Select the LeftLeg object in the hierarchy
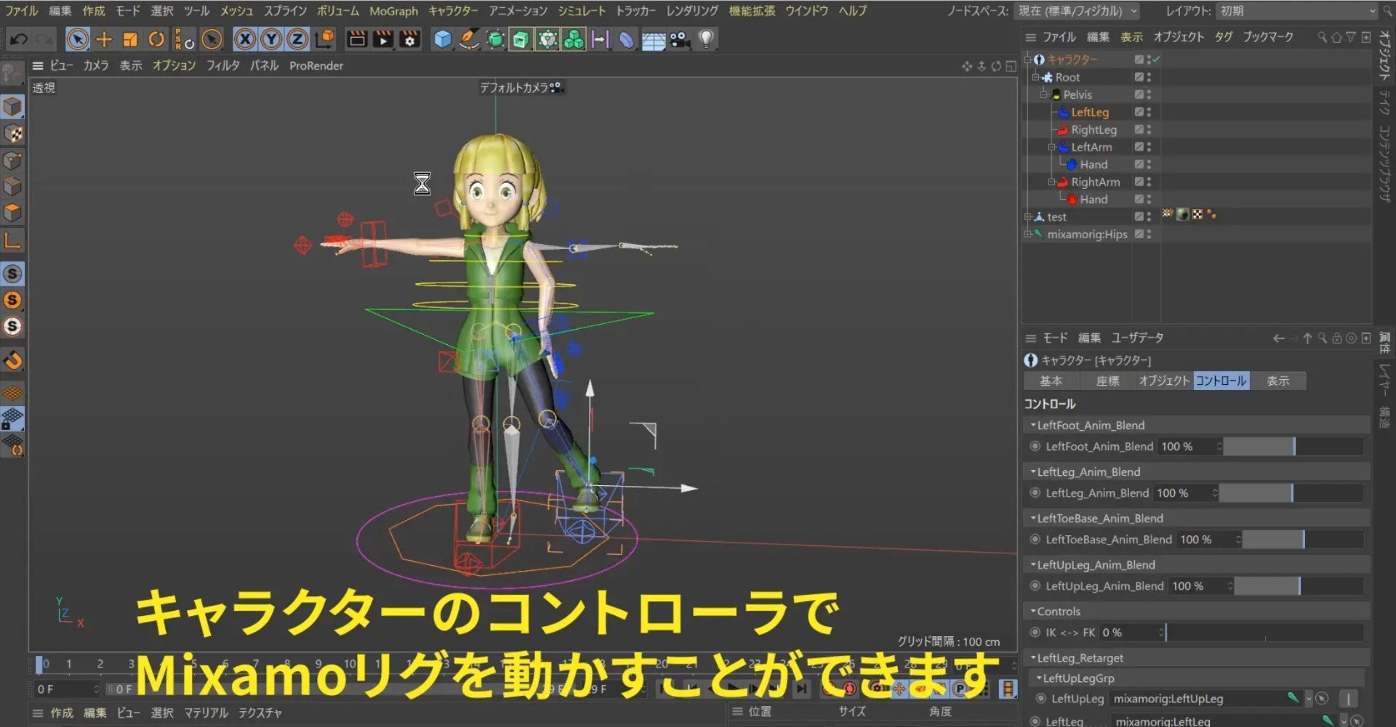This screenshot has width=1396, height=727. pyautogui.click(x=1089, y=112)
